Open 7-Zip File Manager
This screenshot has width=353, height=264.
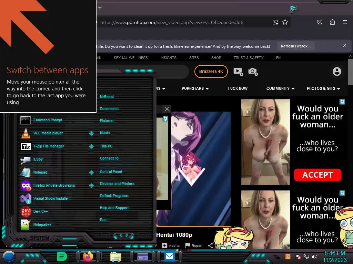pyautogui.click(x=42, y=146)
